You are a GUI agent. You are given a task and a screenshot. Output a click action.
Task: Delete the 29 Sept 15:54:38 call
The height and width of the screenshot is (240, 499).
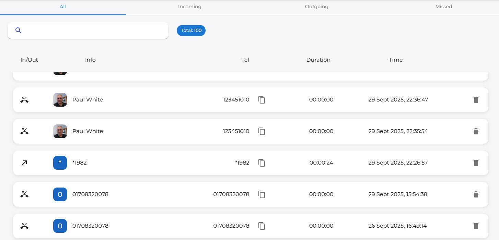(476, 194)
